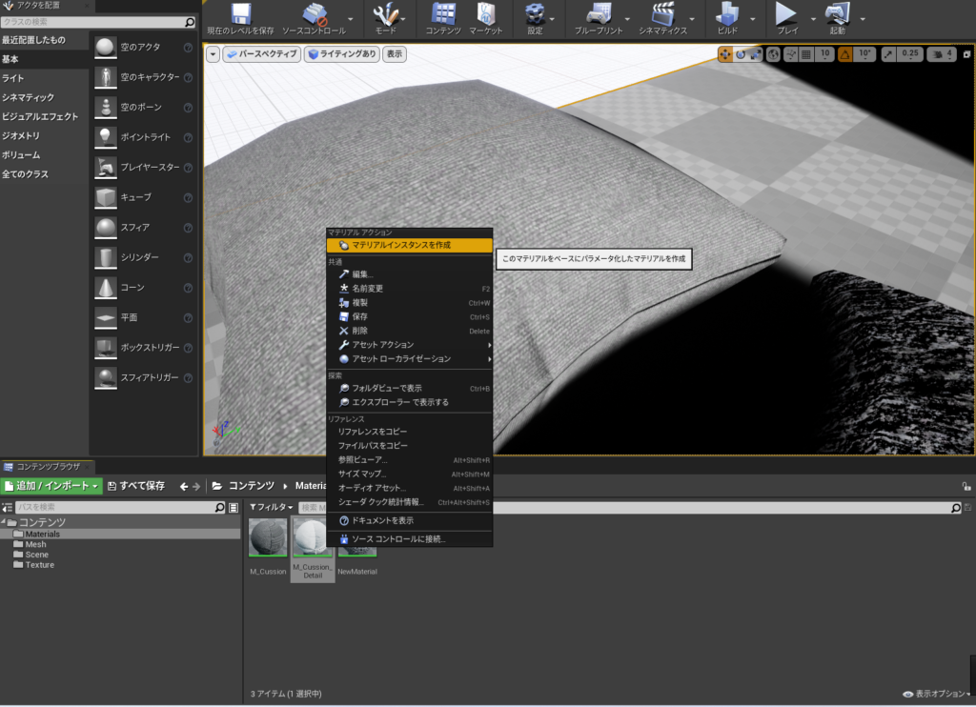Viewport: 976px width, 707px height.
Task: Choose Delete (削除) in context menu
Action: (x=410, y=331)
